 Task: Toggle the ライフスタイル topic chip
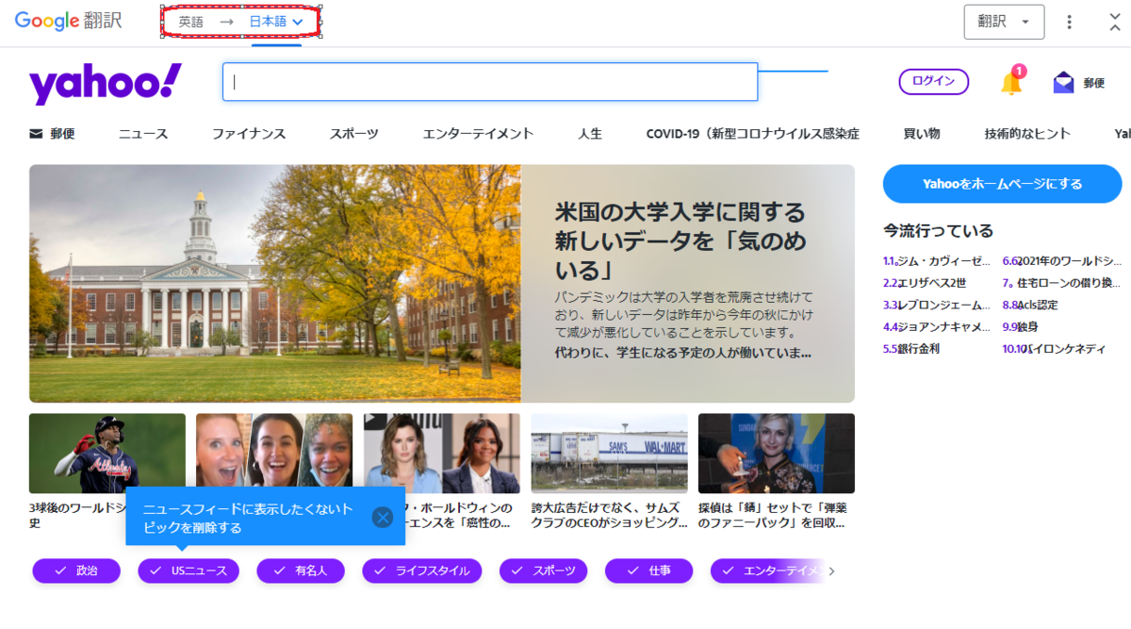(422, 571)
